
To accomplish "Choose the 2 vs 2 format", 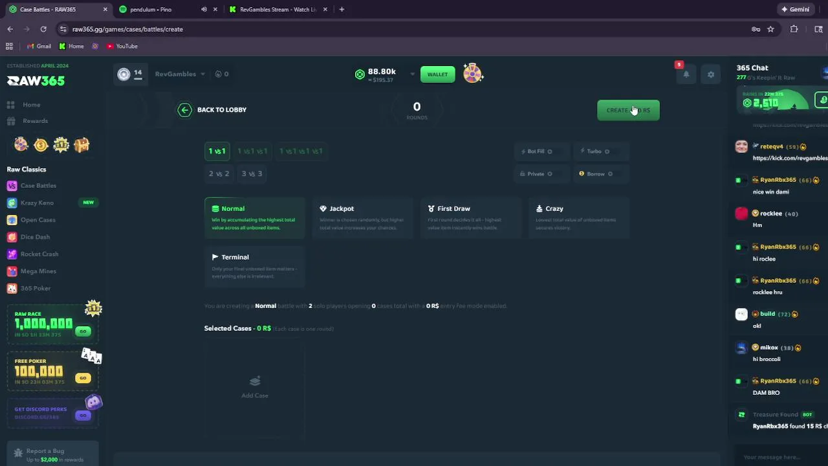I will (219, 174).
